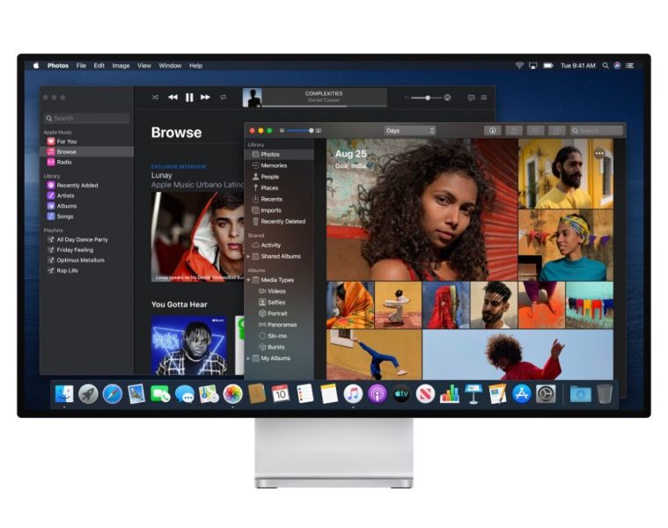Click the Complexities now playing artwork
Viewport: 668px width, 528px height.
[x=253, y=98]
